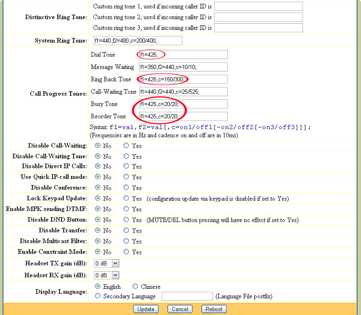Click the Busy Tone input field
Screen dimensions: 361x315
click(184, 104)
